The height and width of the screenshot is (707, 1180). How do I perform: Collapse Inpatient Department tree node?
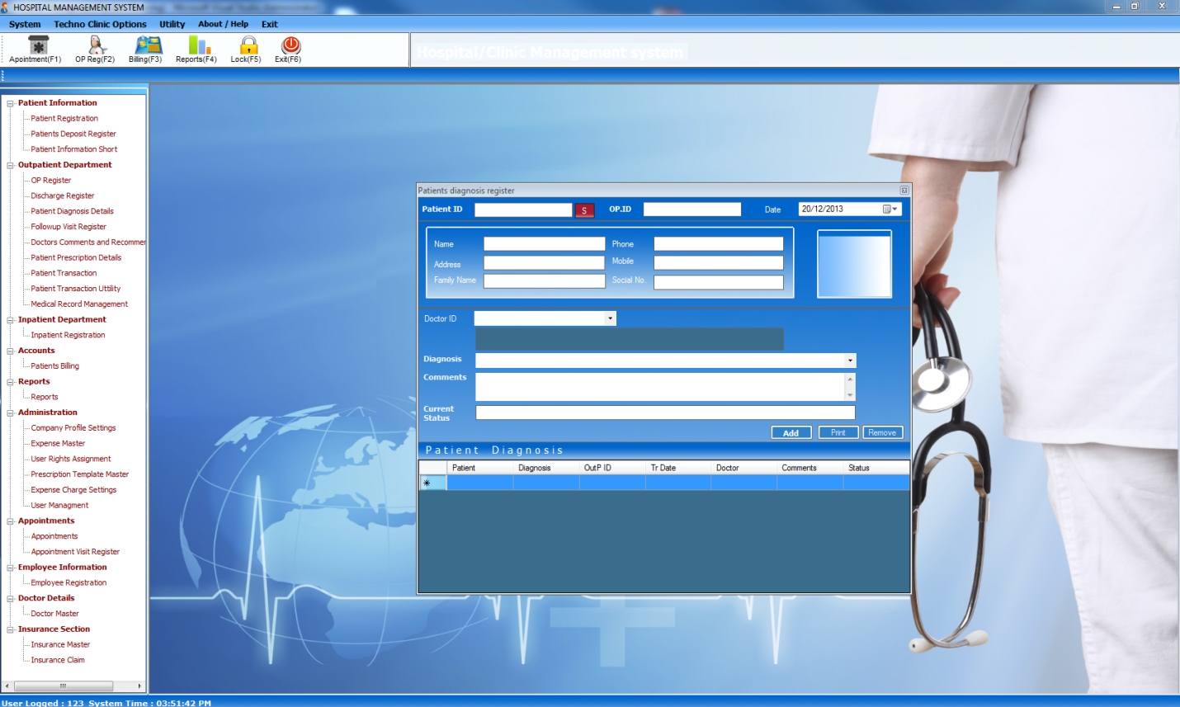click(x=11, y=320)
